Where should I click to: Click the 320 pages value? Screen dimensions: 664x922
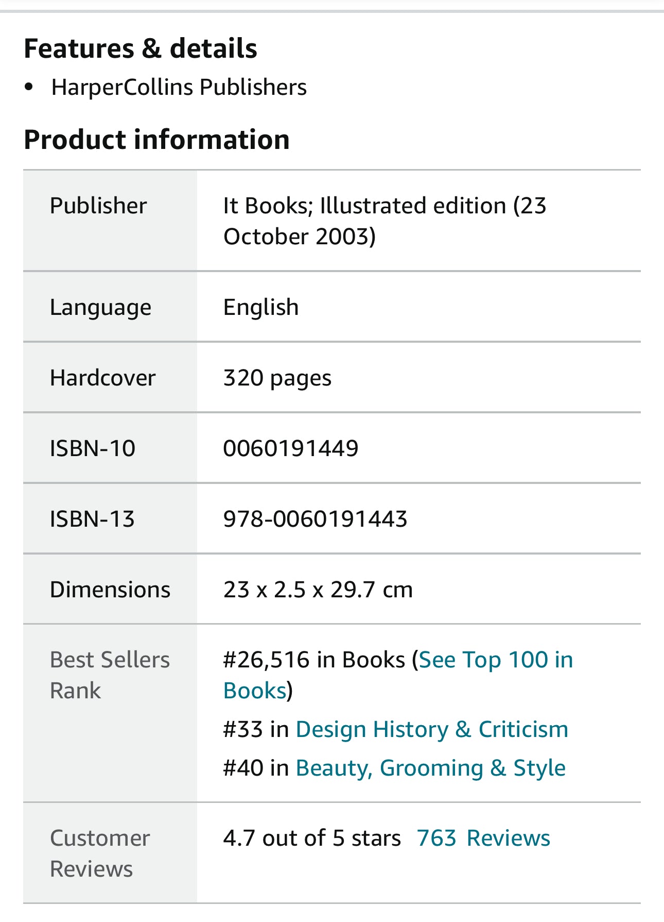[x=277, y=378]
